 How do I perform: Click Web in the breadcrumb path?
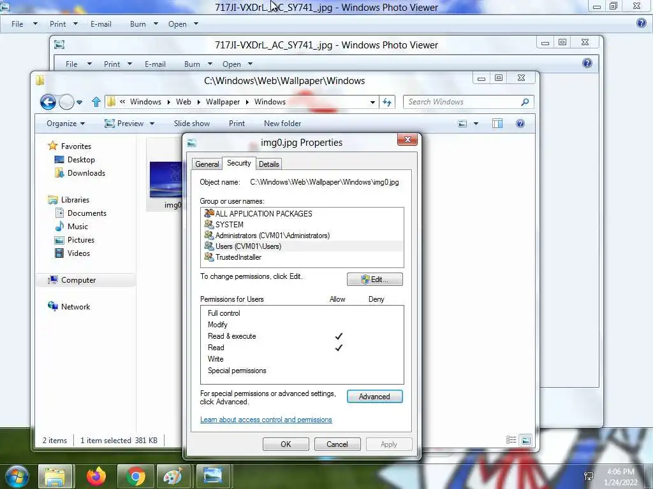click(183, 102)
